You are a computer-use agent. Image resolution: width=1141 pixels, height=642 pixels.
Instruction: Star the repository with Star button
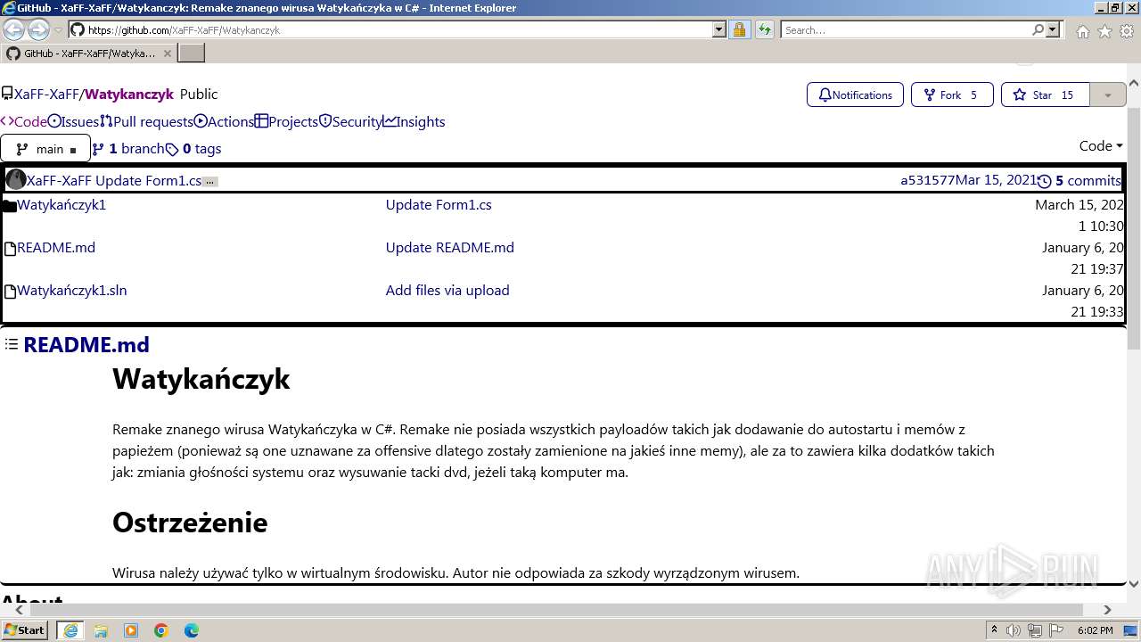[x=1046, y=95]
